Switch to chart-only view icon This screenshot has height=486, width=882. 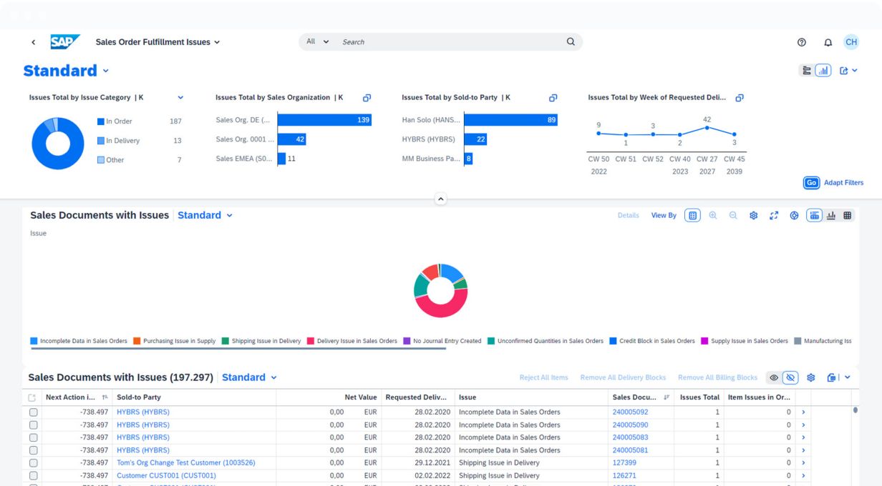click(831, 215)
